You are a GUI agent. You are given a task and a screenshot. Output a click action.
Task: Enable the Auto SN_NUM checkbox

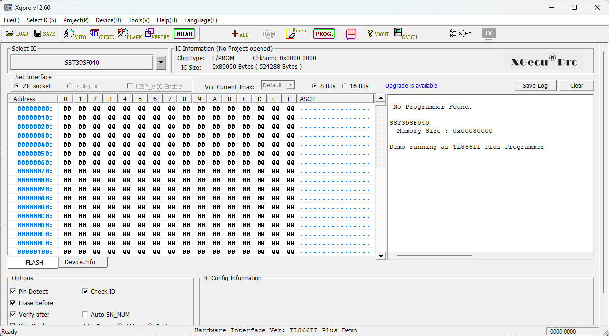click(85, 315)
